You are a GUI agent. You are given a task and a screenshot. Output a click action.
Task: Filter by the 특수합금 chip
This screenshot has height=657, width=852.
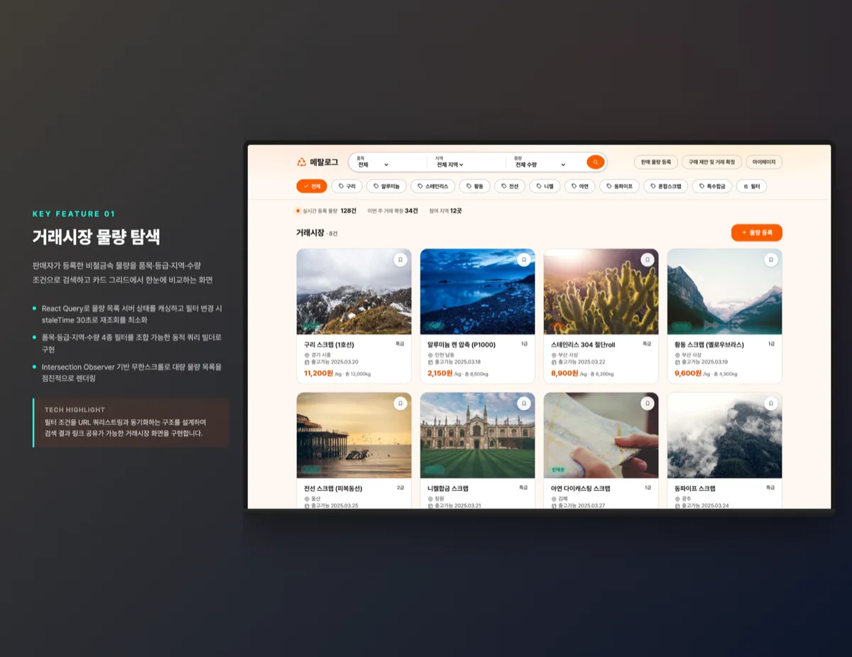(712, 186)
